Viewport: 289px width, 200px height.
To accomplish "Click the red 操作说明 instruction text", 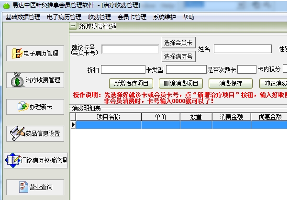I will [x=180, y=98].
